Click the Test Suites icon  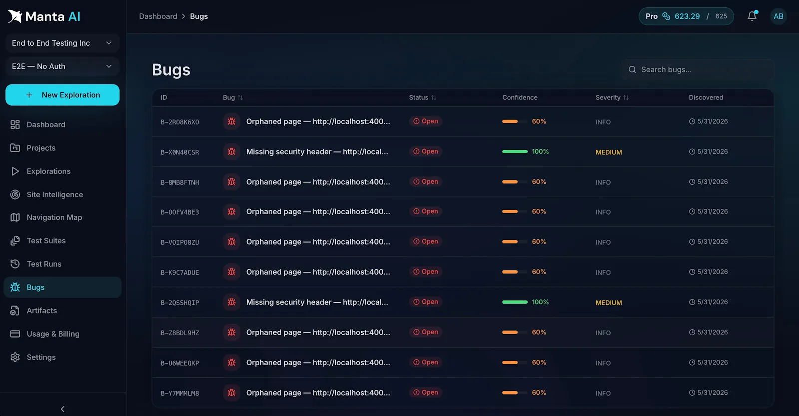click(15, 241)
